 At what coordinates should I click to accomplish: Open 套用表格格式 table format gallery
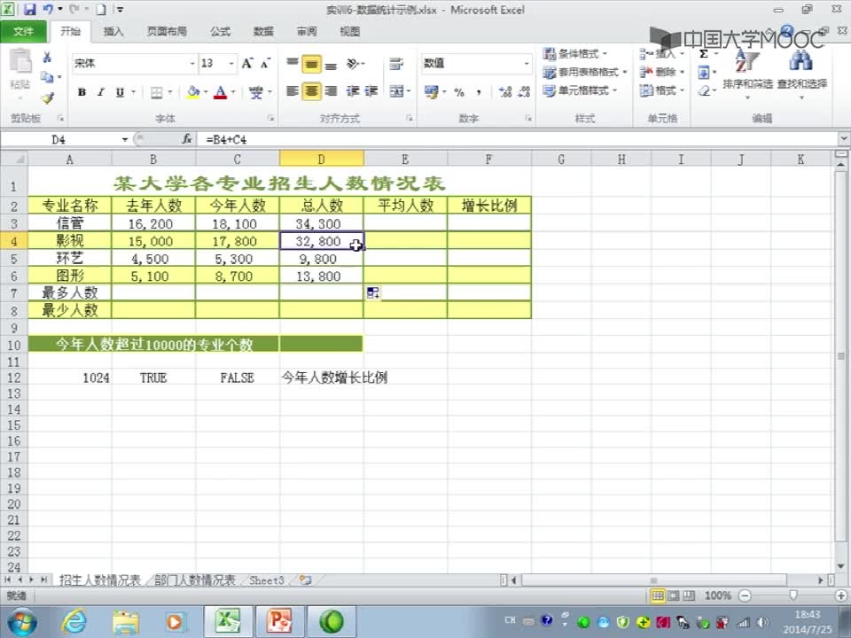[x=585, y=72]
